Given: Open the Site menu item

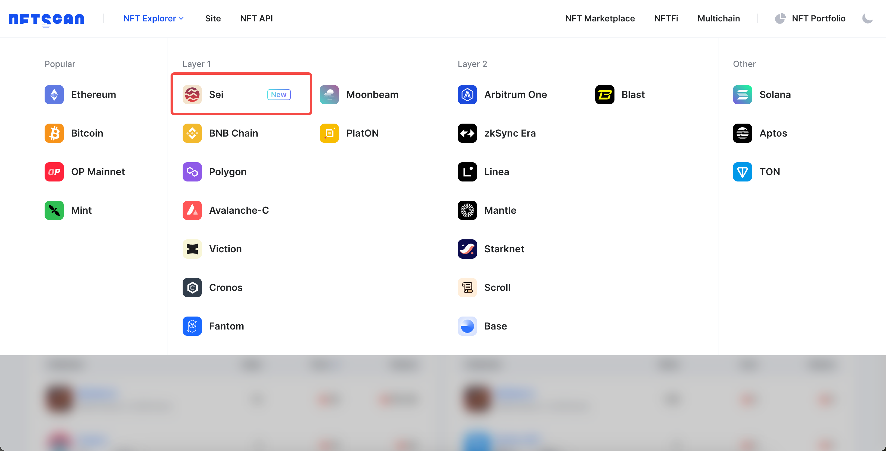Looking at the screenshot, I should point(213,18).
